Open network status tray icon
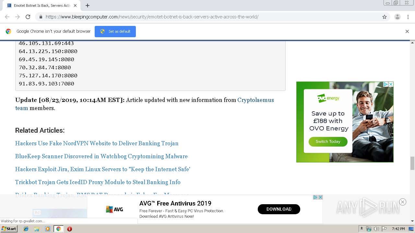Image resolution: width=415 pixels, height=233 pixels. [x=369, y=229]
